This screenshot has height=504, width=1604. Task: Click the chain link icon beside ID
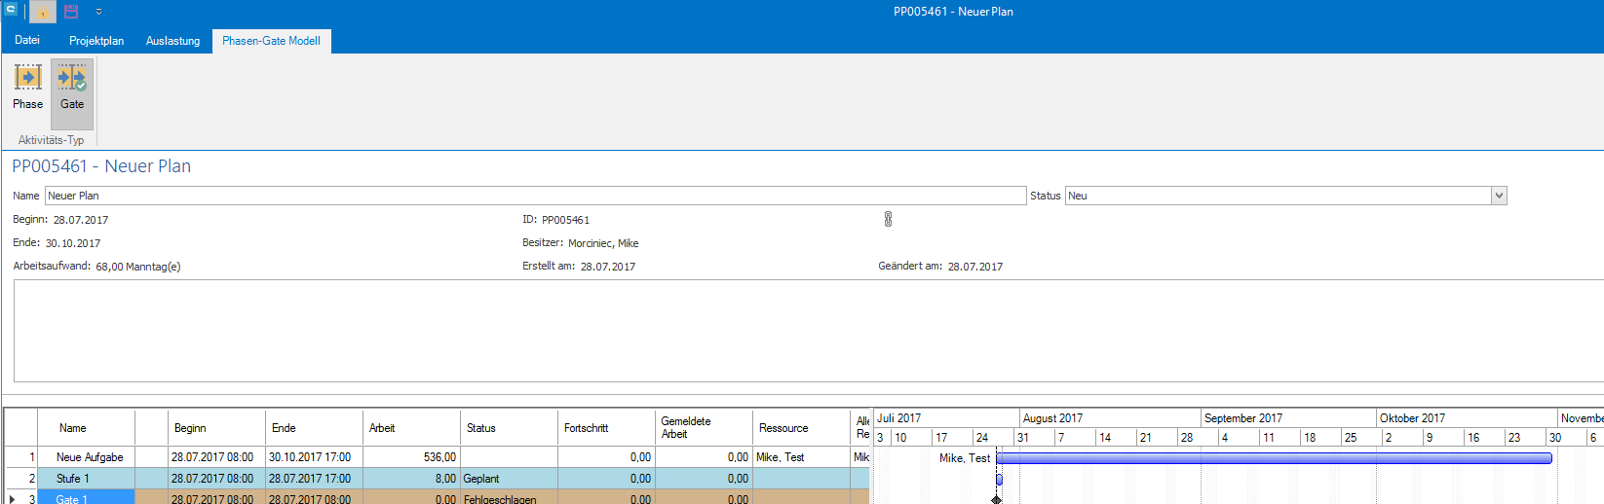(888, 219)
